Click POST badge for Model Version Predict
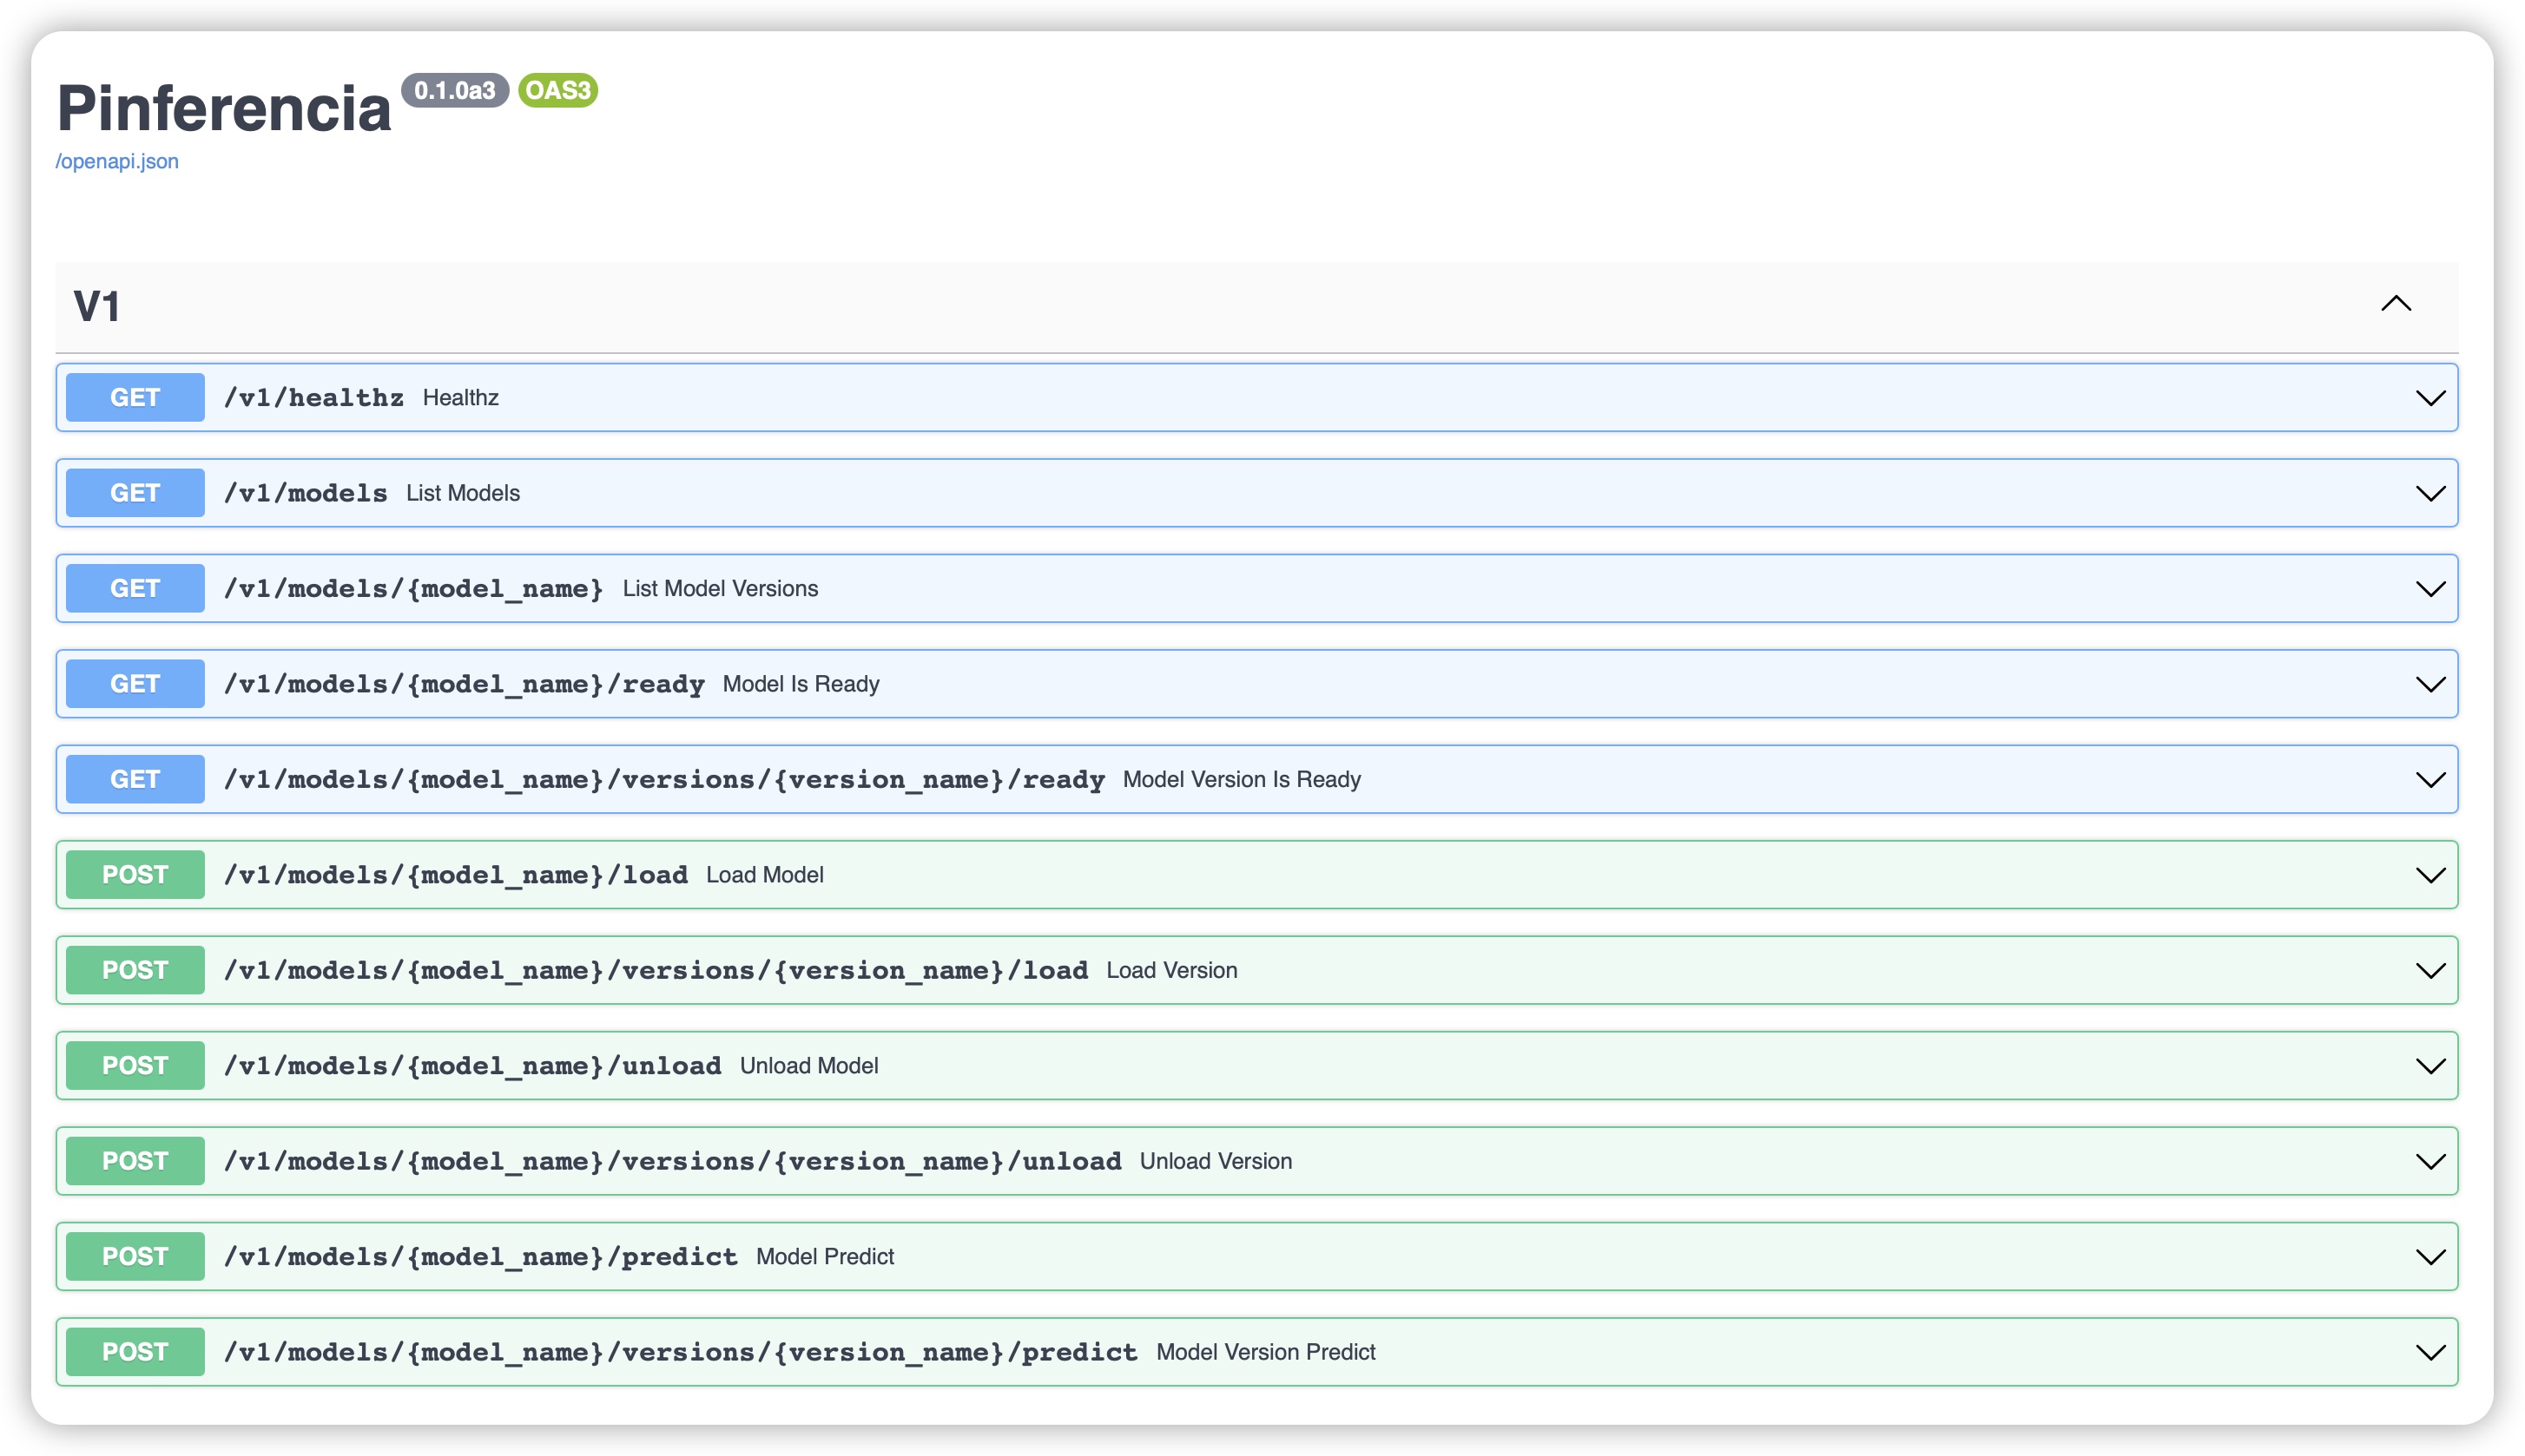Screen dimensions: 2525x1456 135,1352
